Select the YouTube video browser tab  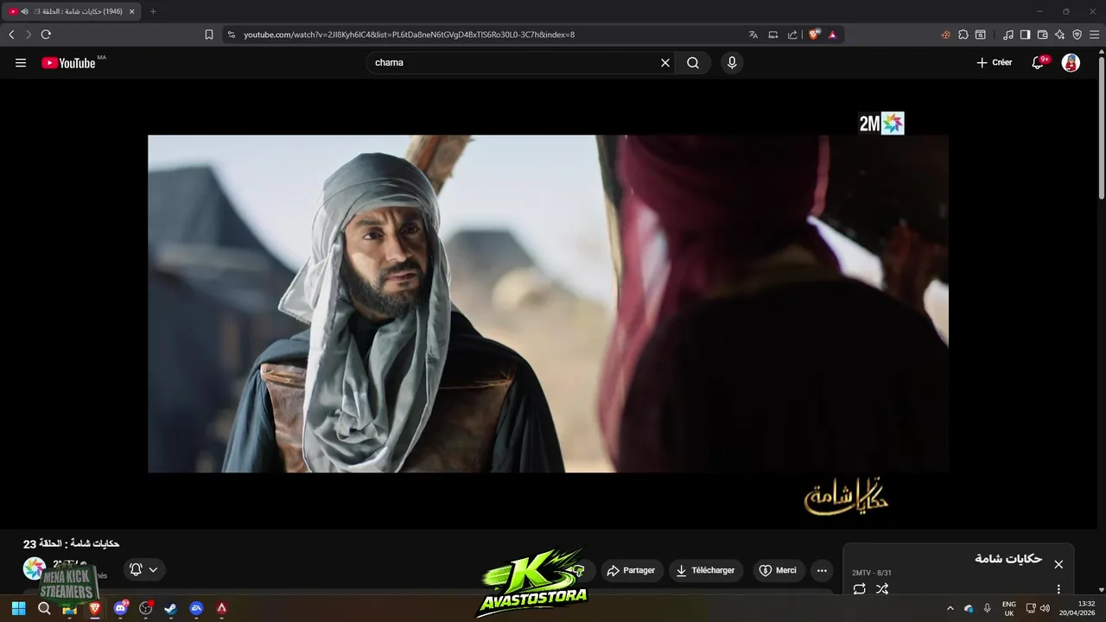pyautogui.click(x=71, y=11)
